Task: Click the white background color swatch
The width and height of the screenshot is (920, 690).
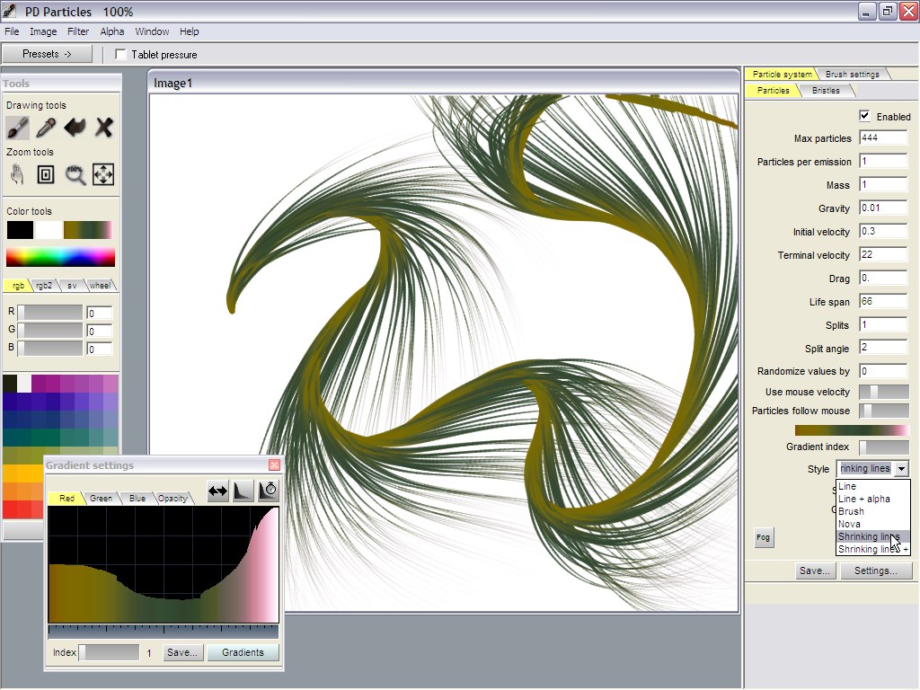Action: tap(49, 230)
